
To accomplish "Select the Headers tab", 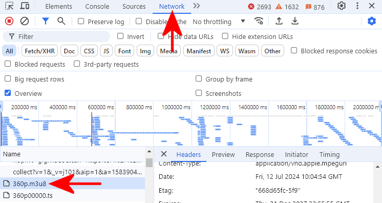I will (188, 154).
